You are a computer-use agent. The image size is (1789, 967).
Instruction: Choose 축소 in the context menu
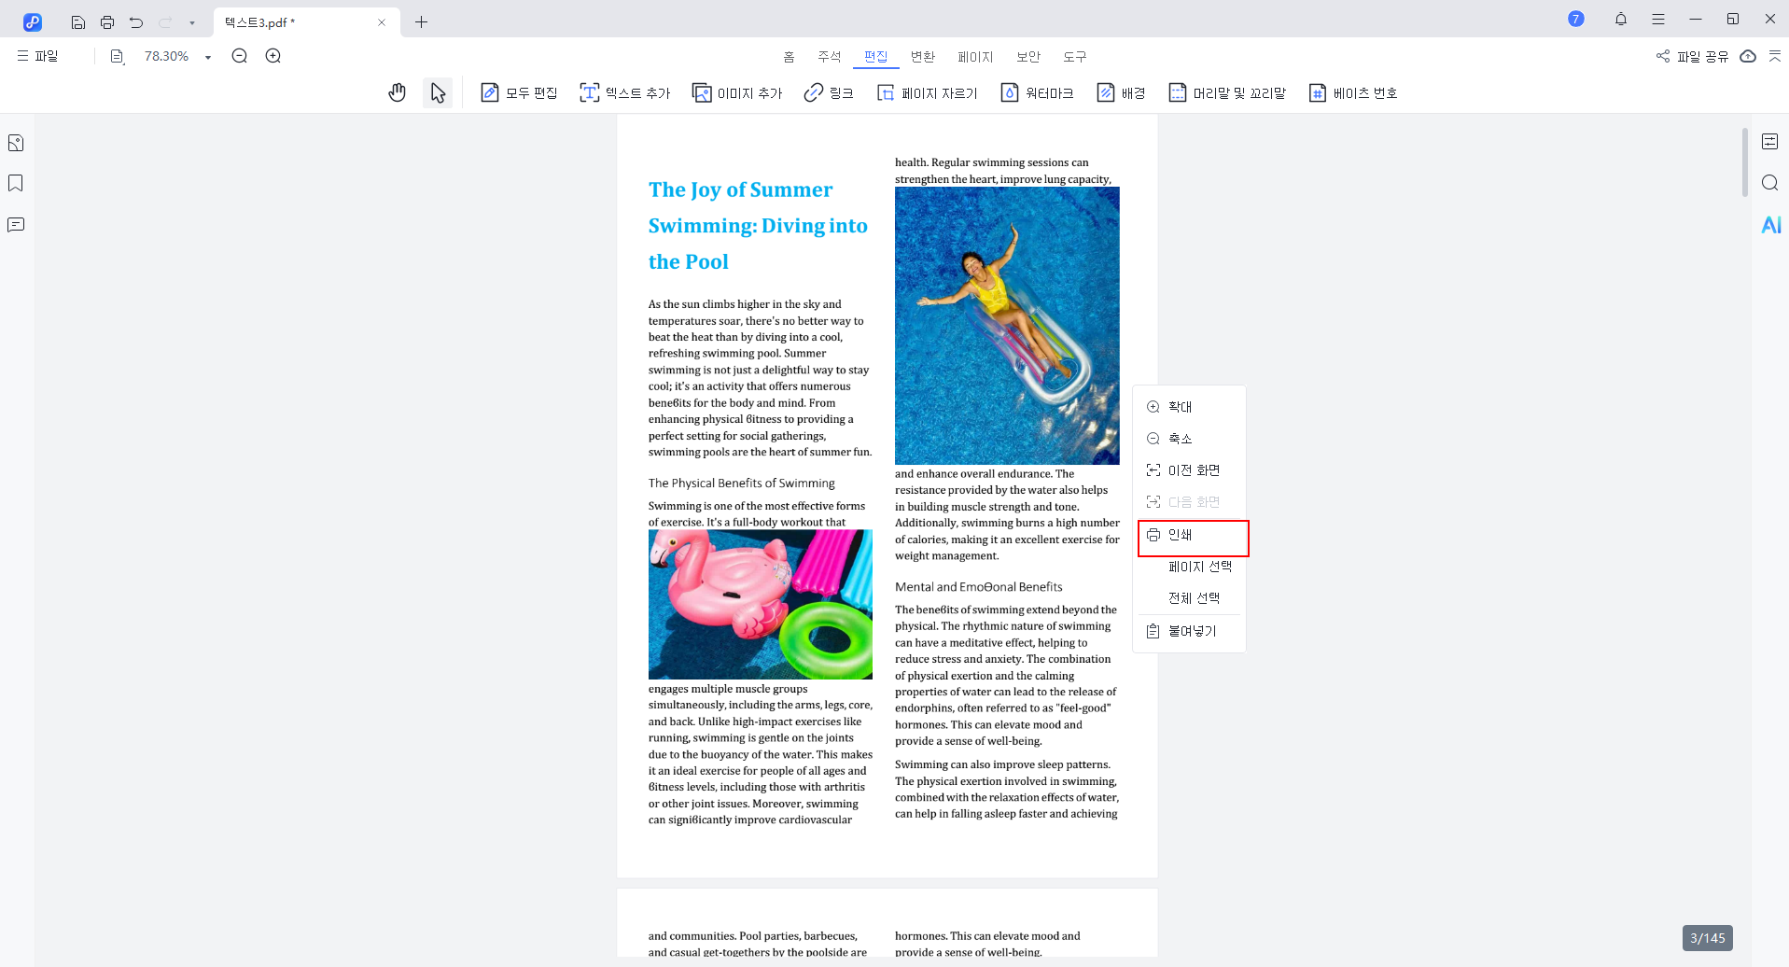pos(1190,439)
